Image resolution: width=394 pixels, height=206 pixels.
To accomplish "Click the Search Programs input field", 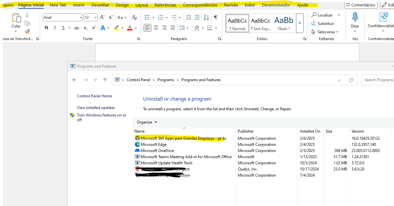I will pyautogui.click(x=378, y=80).
